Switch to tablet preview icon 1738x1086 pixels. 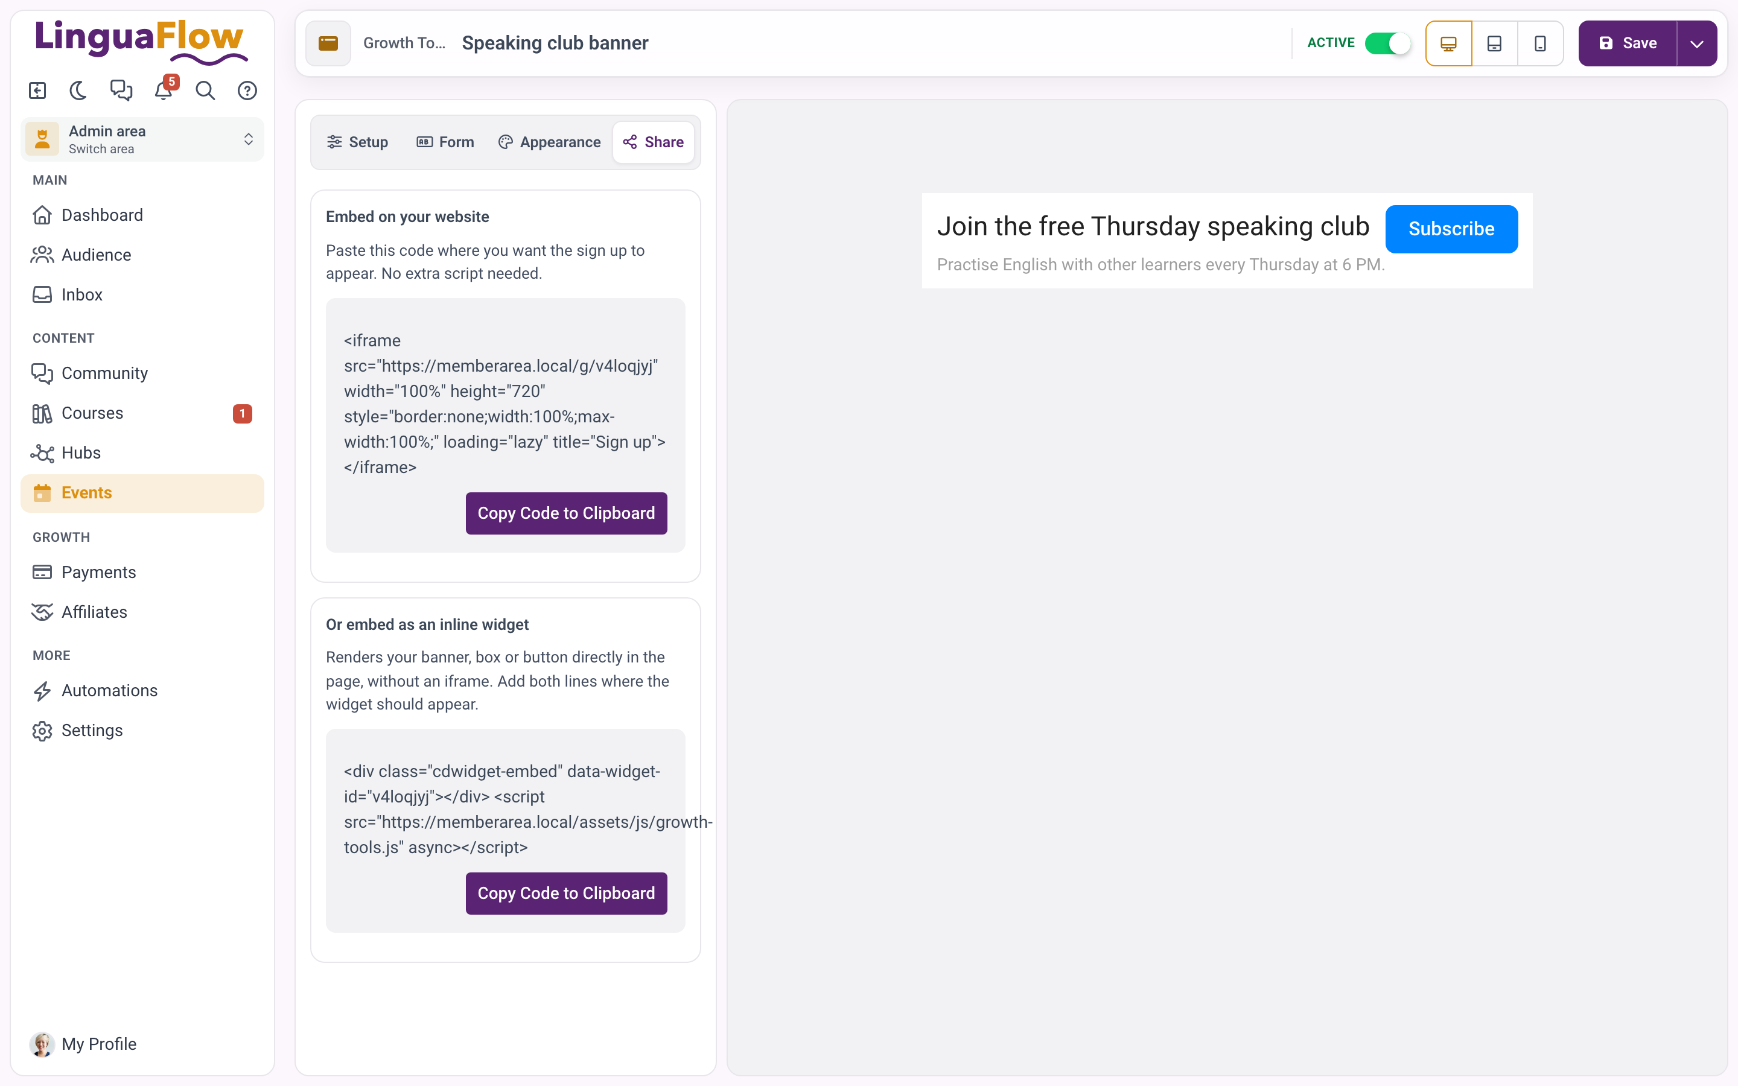pos(1494,43)
